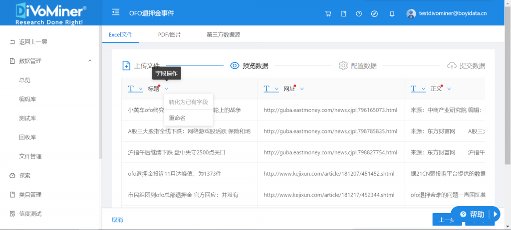
Task: Click the 取消 link
Action: point(117,220)
